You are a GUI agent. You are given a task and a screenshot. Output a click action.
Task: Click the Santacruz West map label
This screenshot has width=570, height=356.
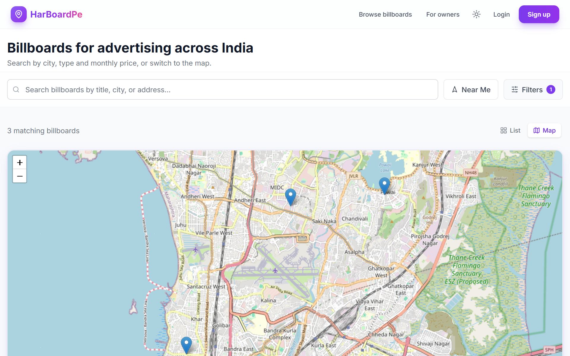click(x=206, y=287)
